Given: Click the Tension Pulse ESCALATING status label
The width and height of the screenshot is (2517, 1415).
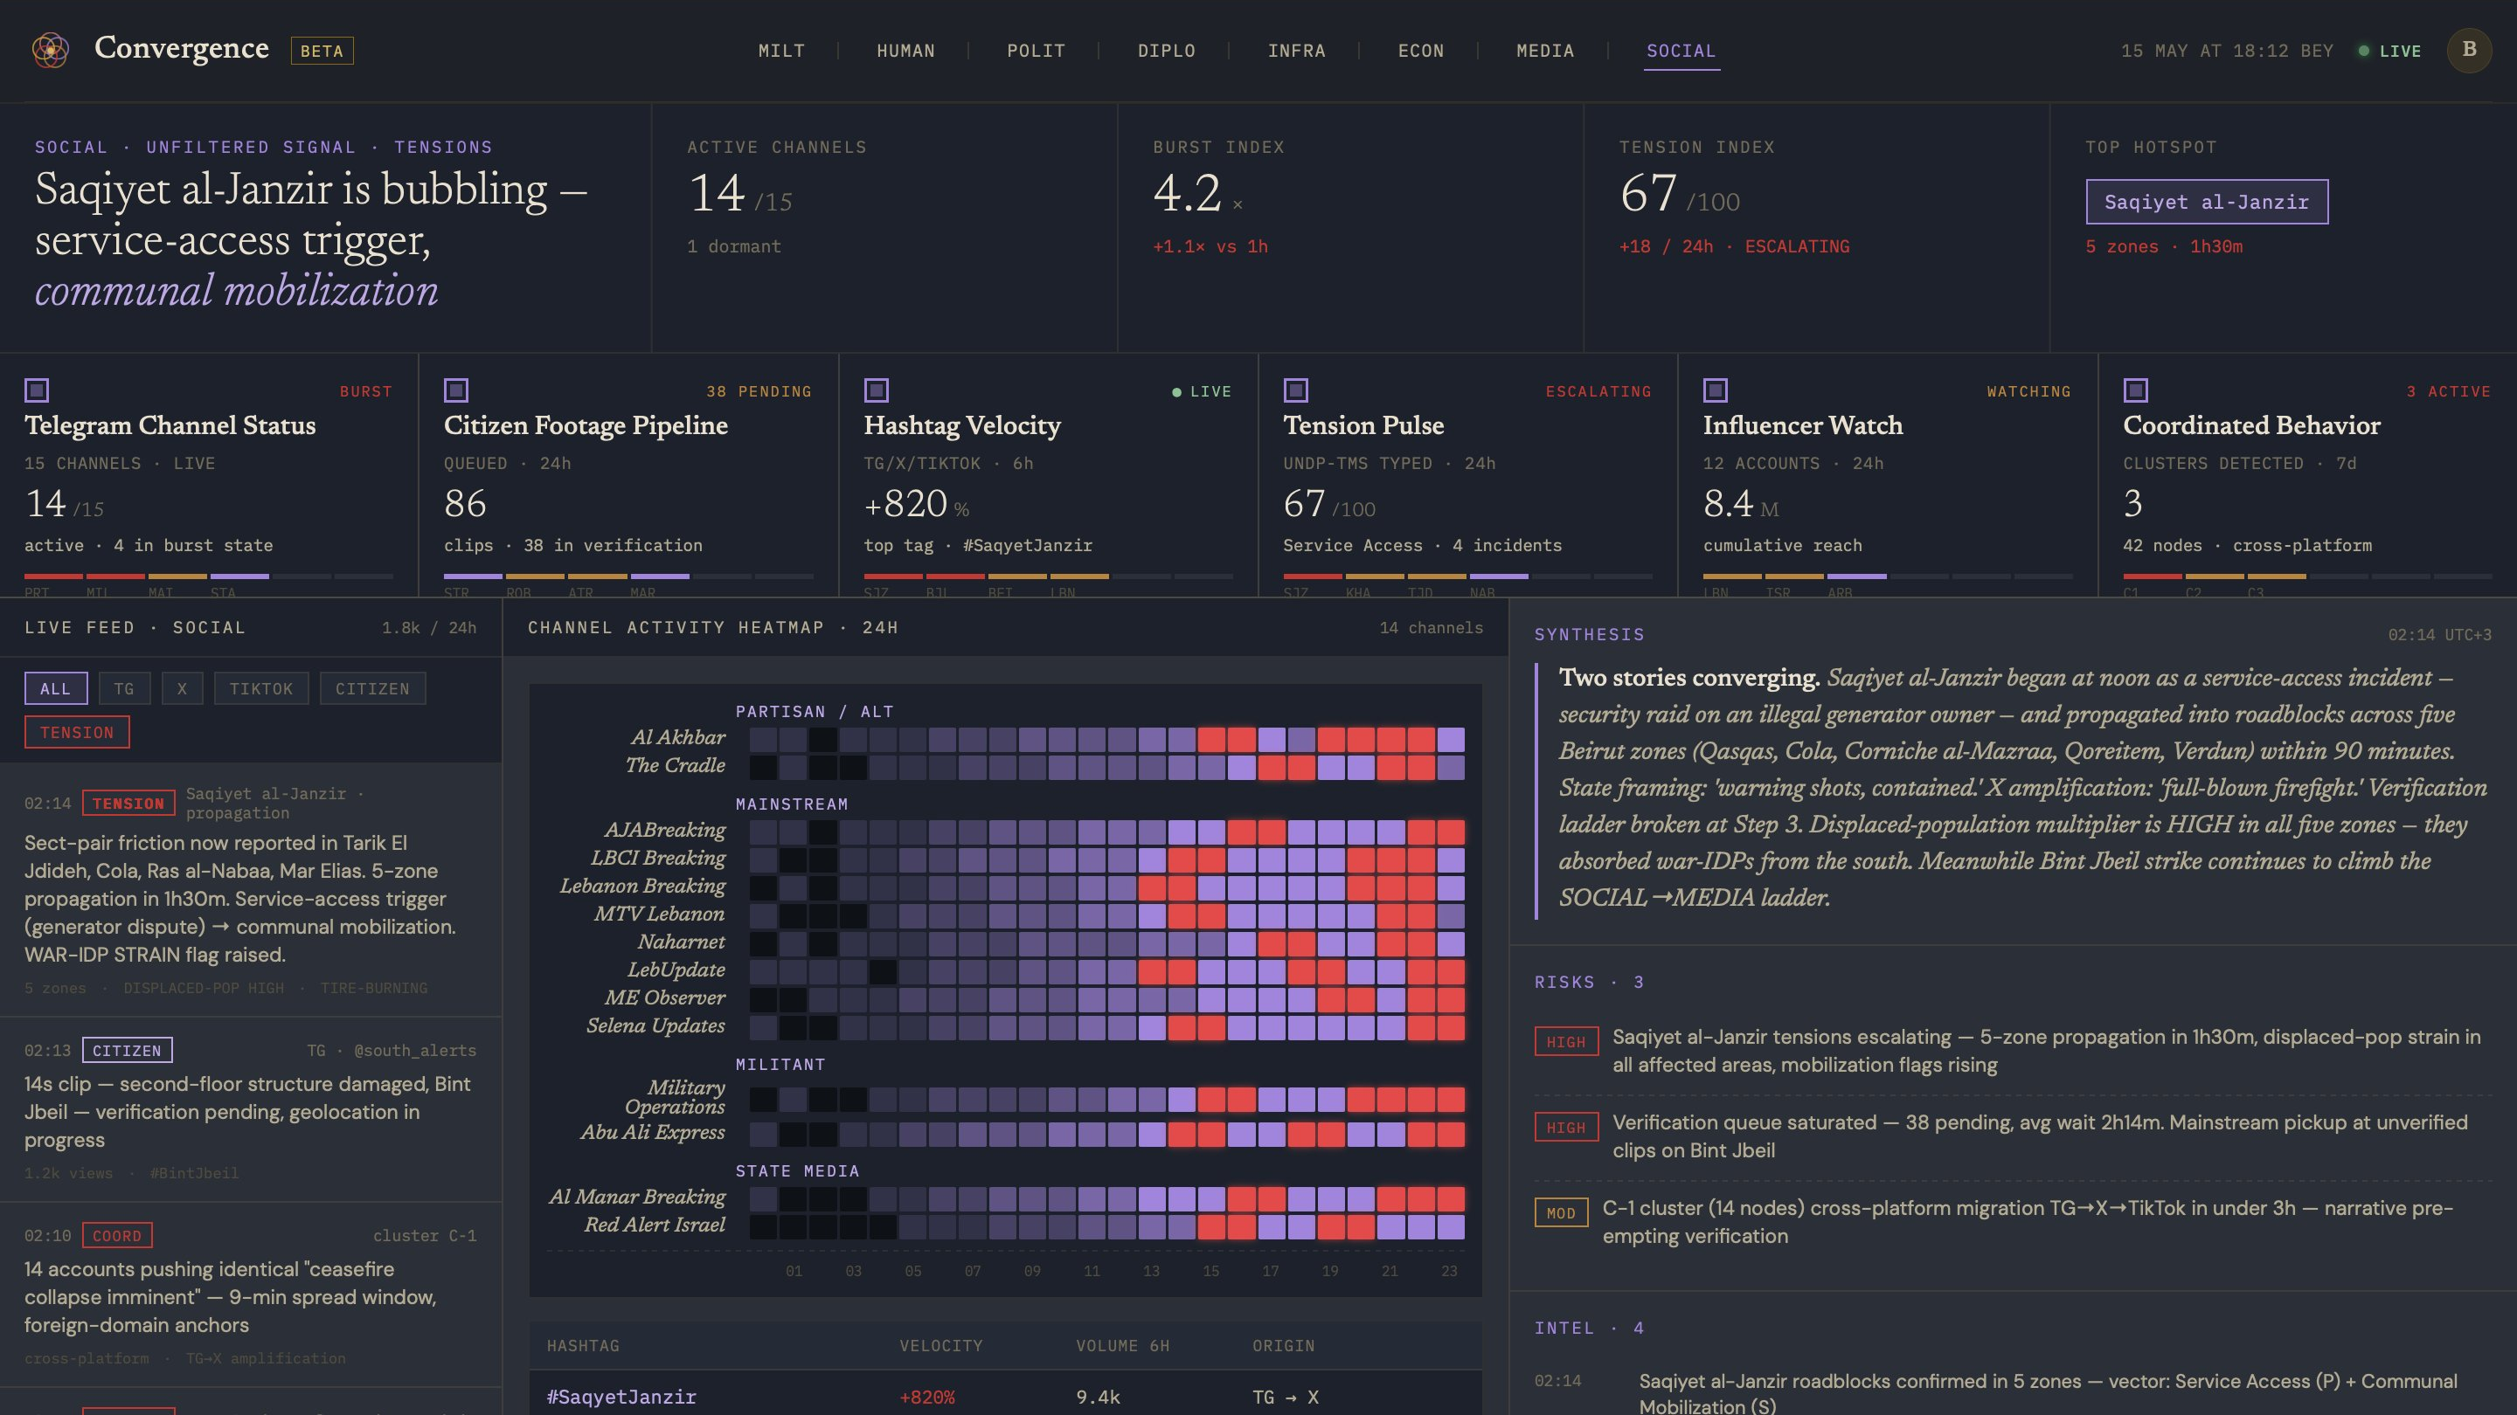Looking at the screenshot, I should point(1598,391).
